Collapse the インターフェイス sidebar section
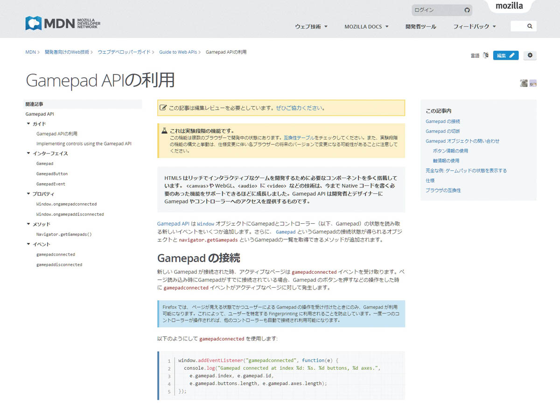Image resolution: width=560 pixels, height=408 pixels. click(x=28, y=153)
